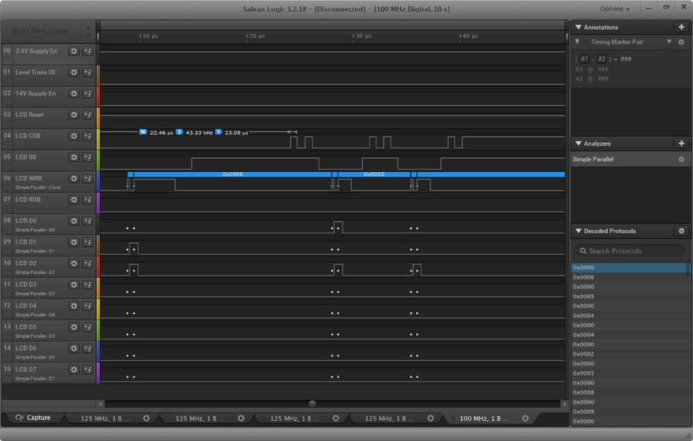693x441 pixels.
Task: Select timing marker A1
Action: pyautogui.click(x=584, y=59)
